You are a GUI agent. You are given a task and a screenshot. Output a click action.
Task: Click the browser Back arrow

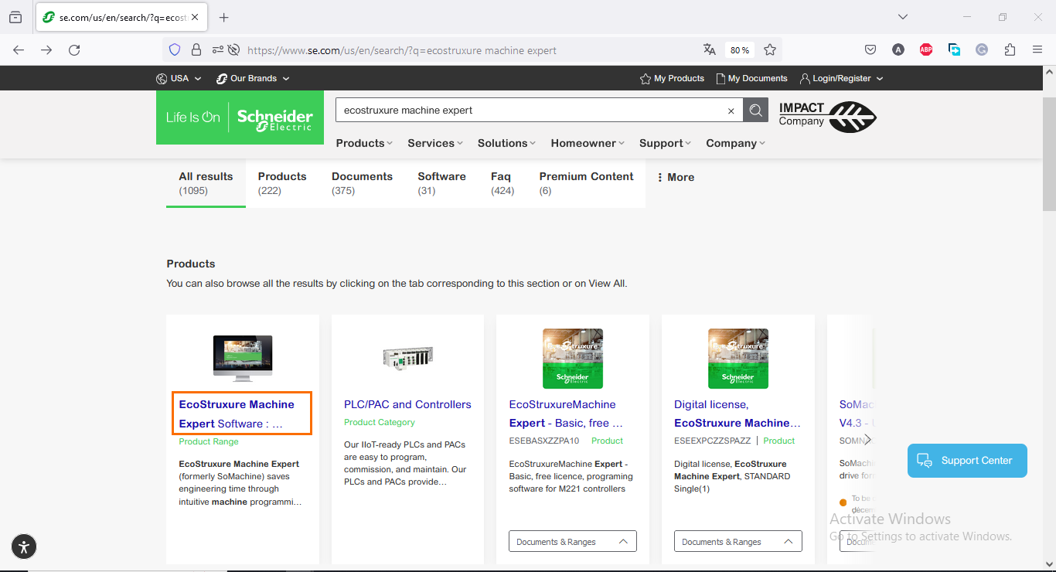[x=19, y=49]
